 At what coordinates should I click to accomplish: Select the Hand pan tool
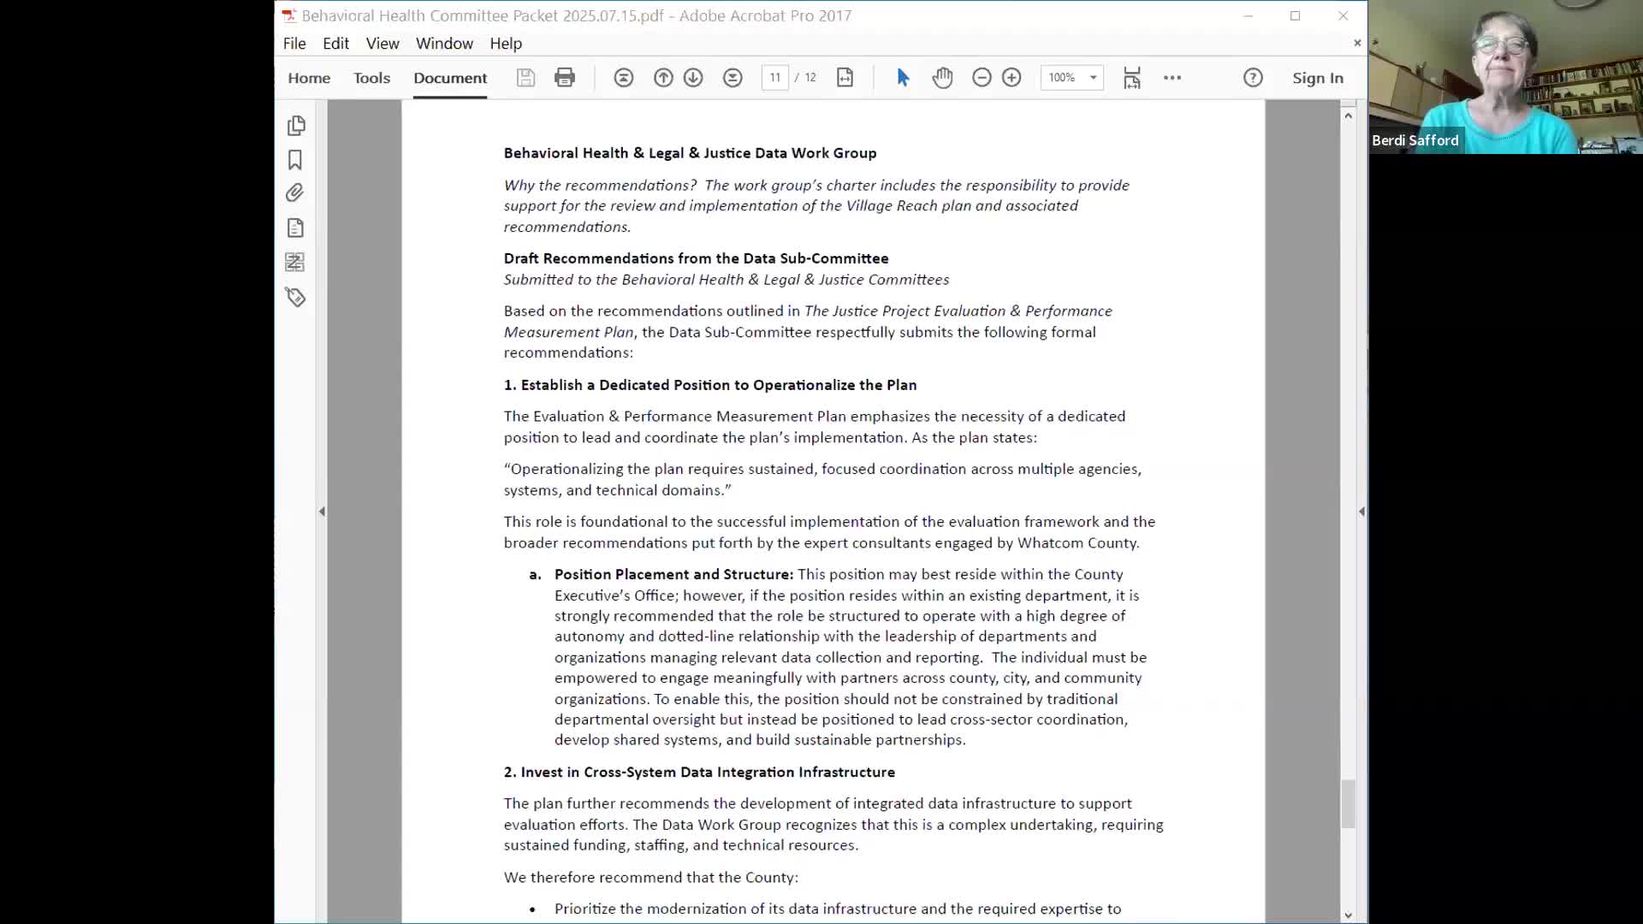pyautogui.click(x=942, y=78)
